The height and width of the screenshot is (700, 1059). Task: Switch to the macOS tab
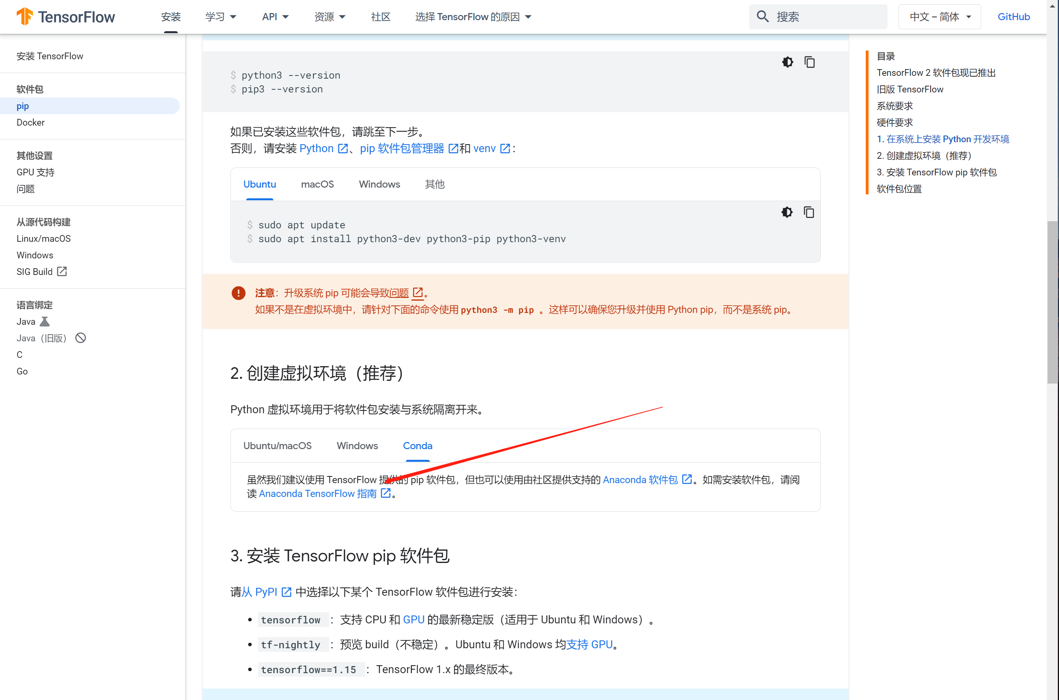pos(317,184)
